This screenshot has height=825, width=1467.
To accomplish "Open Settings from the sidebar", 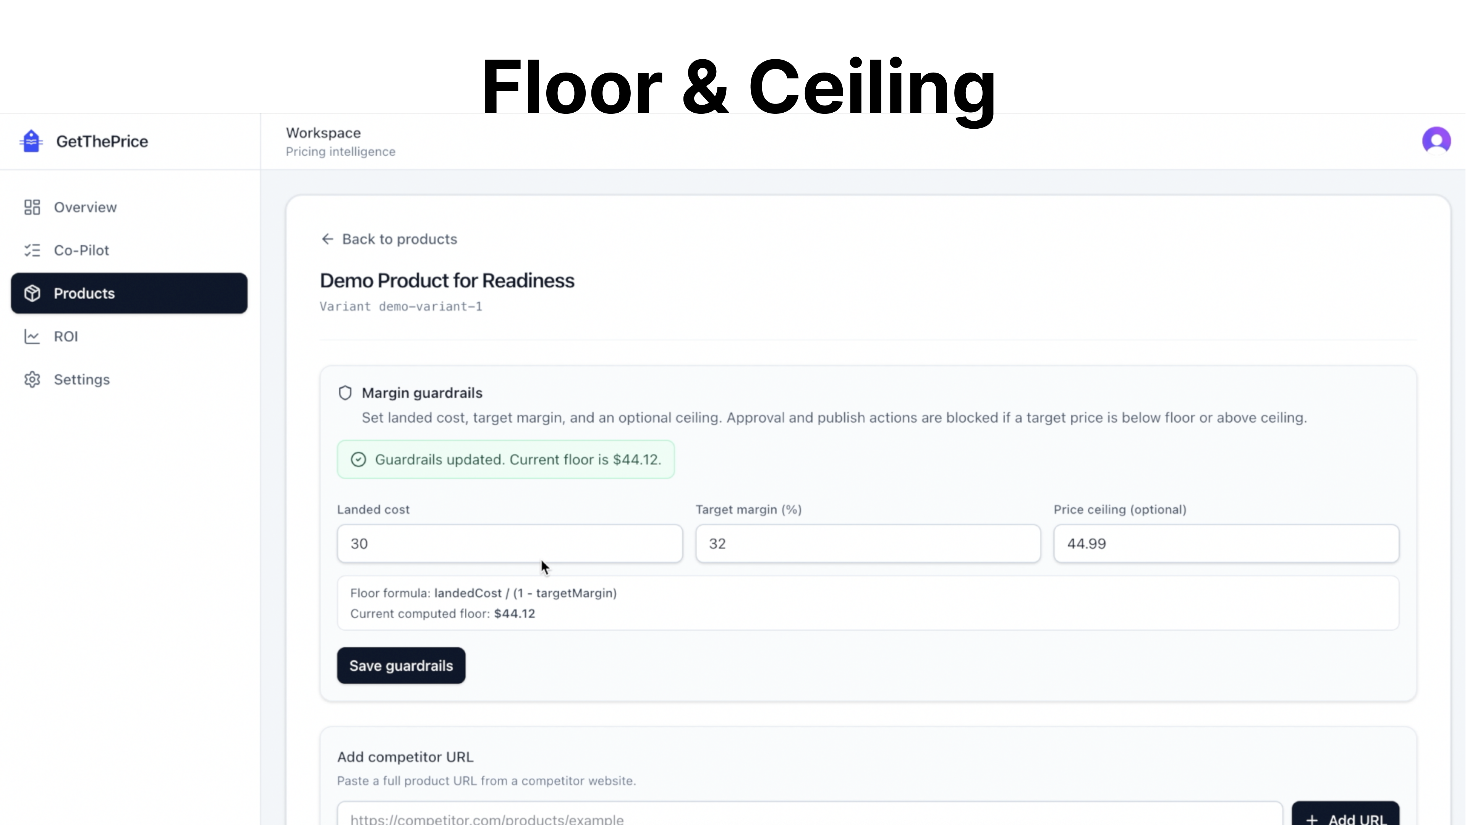I will [x=82, y=380].
